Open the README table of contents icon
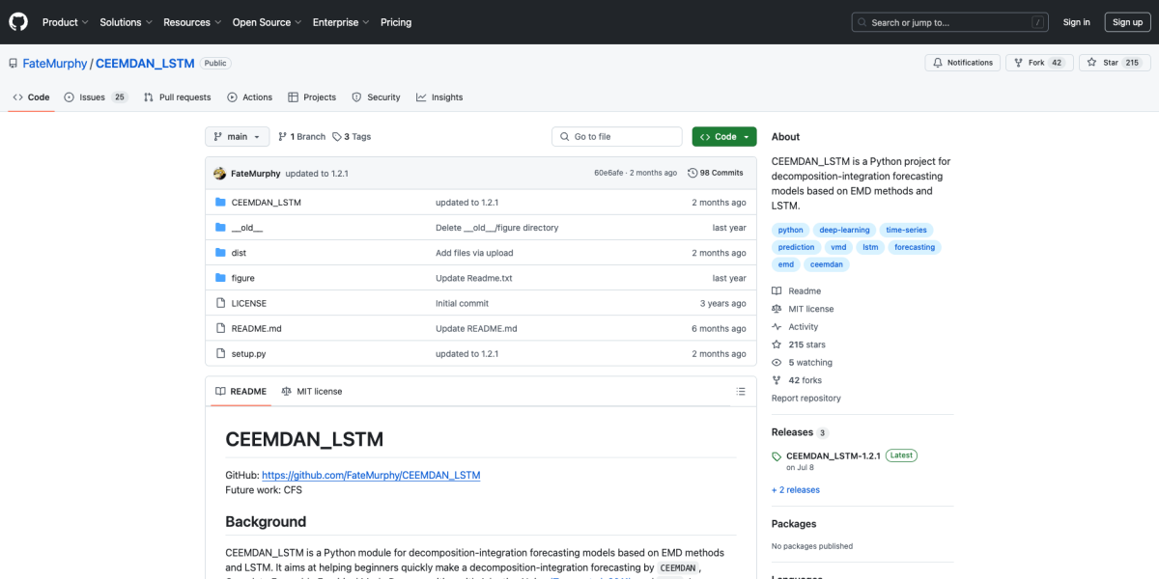1159x579 pixels. pos(741,391)
